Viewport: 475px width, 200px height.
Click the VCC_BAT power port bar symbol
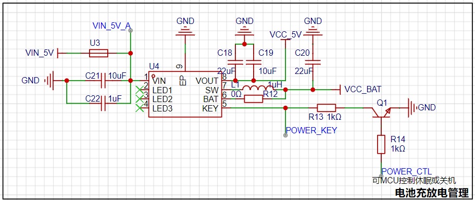coord(341,90)
